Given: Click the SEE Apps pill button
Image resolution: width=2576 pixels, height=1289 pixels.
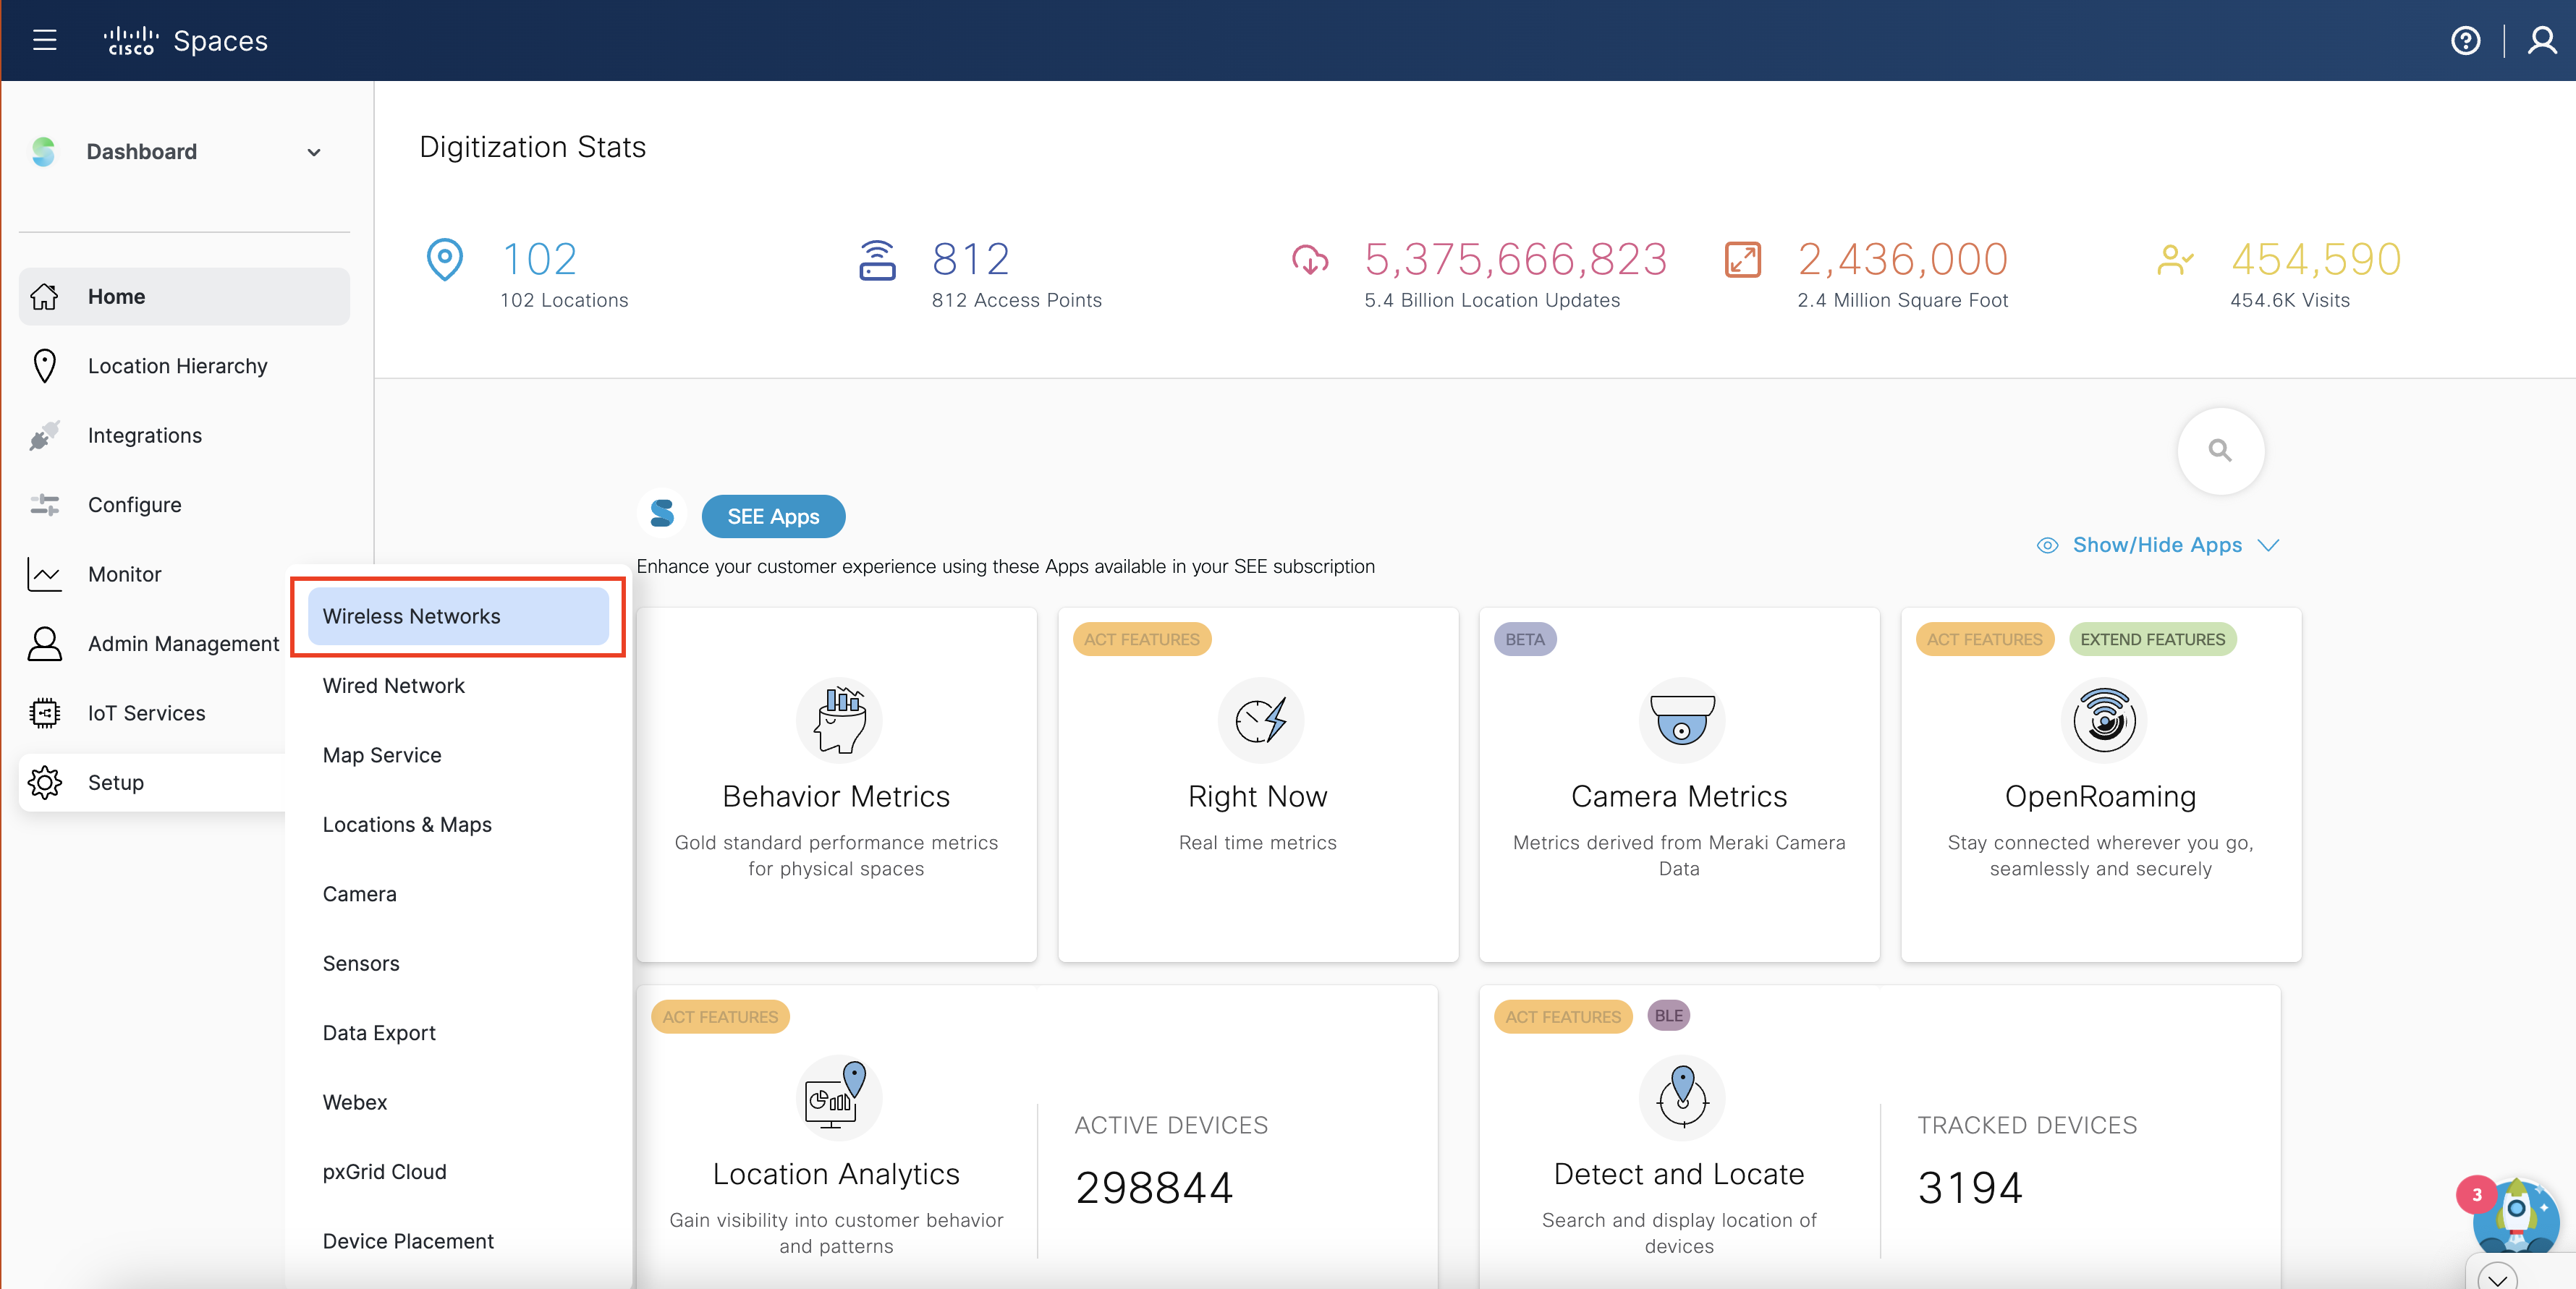Looking at the screenshot, I should [x=773, y=517].
